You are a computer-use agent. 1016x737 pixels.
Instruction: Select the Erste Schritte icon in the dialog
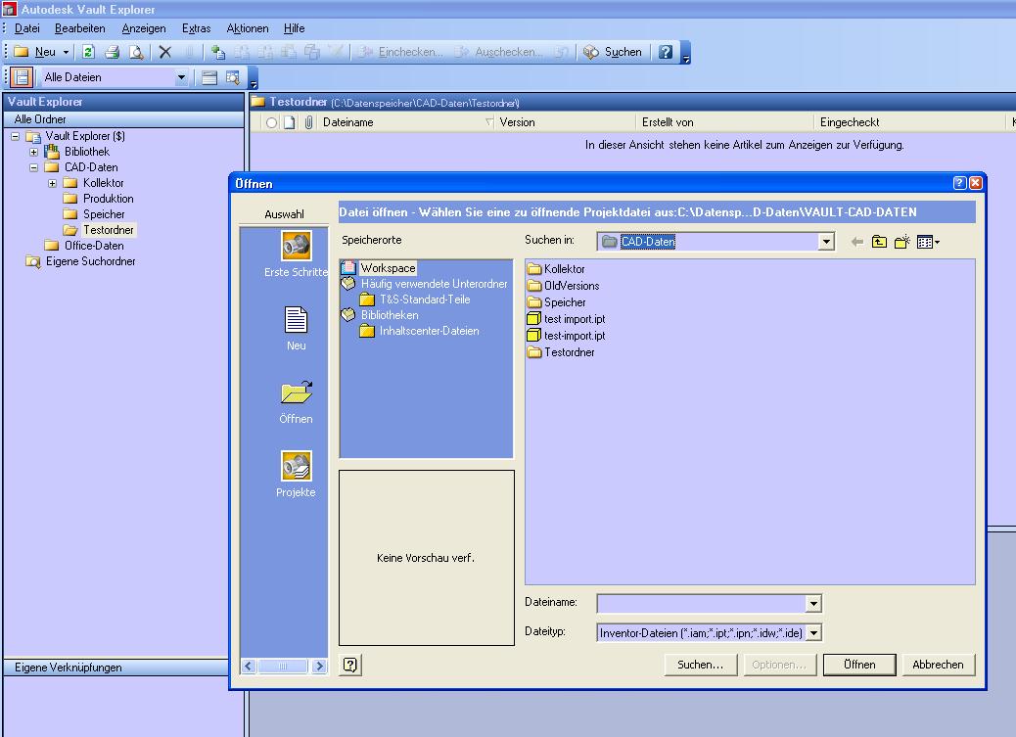coord(297,247)
